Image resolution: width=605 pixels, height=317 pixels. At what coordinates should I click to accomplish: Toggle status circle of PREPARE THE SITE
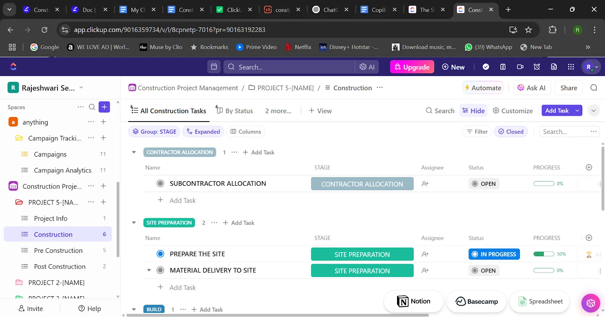click(x=160, y=254)
